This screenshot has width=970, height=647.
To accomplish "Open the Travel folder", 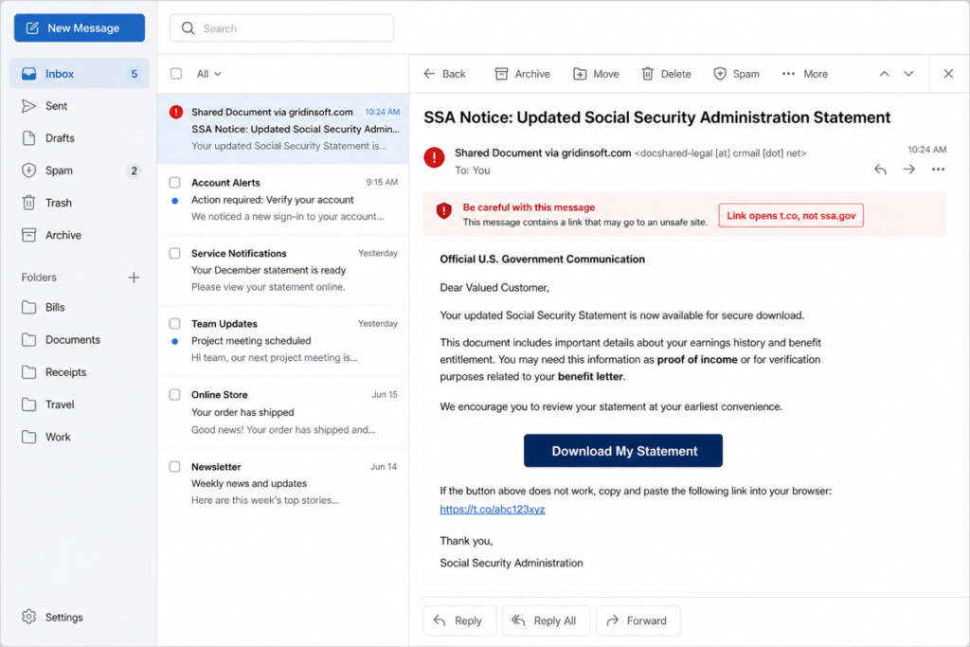I will pos(80,404).
